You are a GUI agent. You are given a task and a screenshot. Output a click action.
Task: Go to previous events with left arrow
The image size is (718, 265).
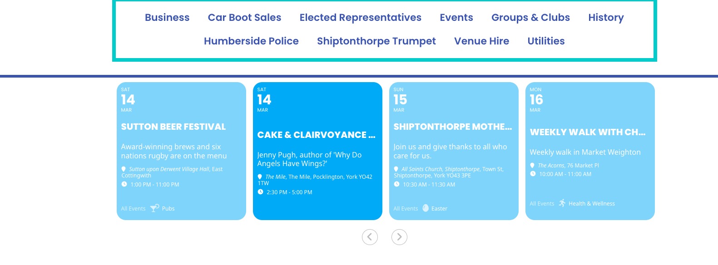point(370,237)
